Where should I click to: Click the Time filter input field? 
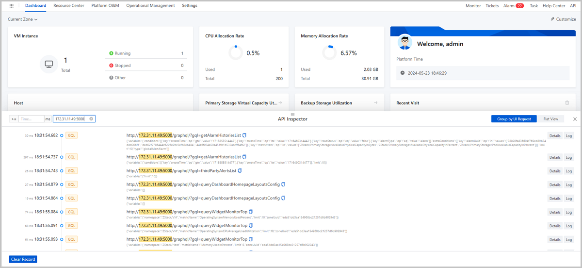click(x=32, y=119)
